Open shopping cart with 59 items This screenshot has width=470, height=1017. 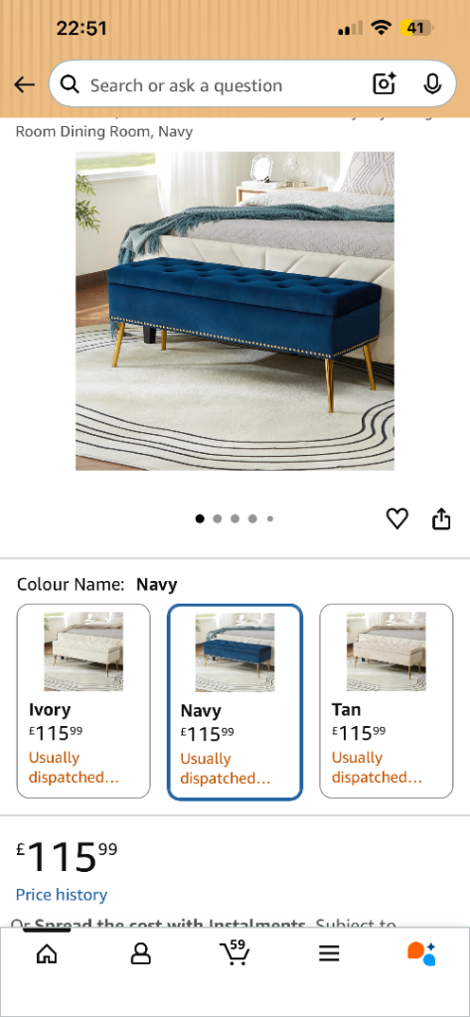tap(235, 952)
